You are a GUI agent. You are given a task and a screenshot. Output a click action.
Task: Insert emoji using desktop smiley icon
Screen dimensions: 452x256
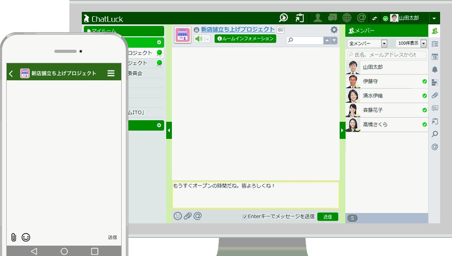[x=178, y=216]
